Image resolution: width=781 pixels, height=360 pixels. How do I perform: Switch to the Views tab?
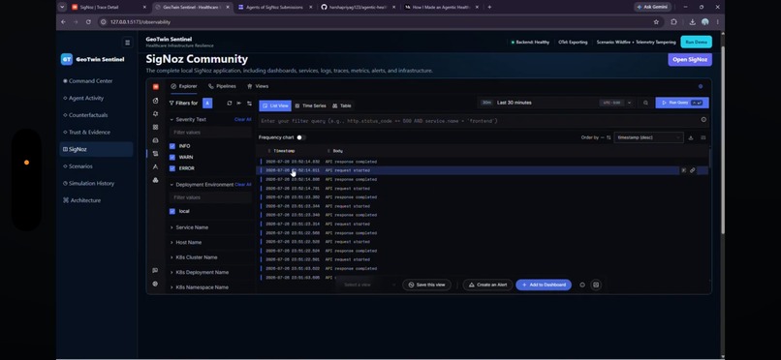(x=258, y=86)
